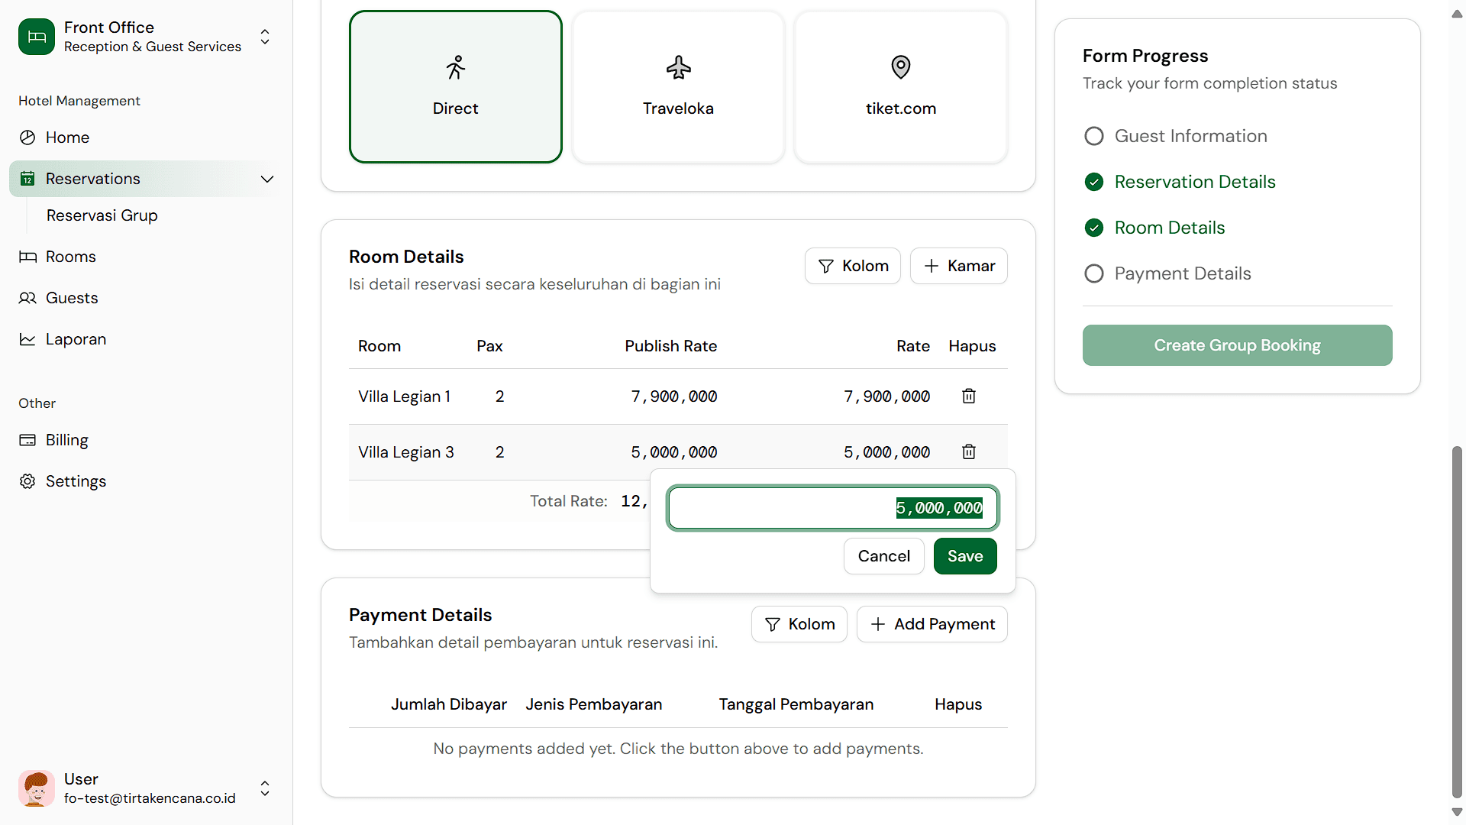Delete the Villa Legian 1 row via its trash icon
The height and width of the screenshot is (825, 1466).
[969, 396]
